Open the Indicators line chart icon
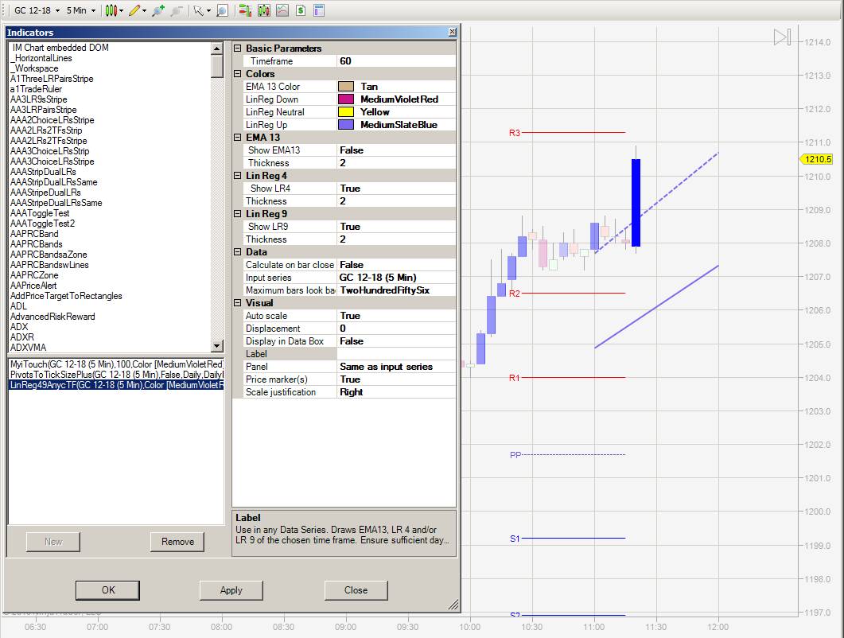Image resolution: width=844 pixels, height=638 pixels. coord(282,10)
